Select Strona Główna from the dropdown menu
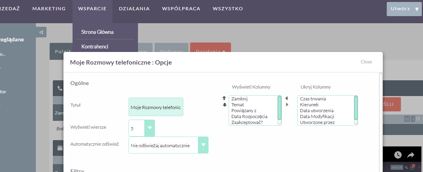Viewport: 423px width, 172px height. (x=97, y=32)
